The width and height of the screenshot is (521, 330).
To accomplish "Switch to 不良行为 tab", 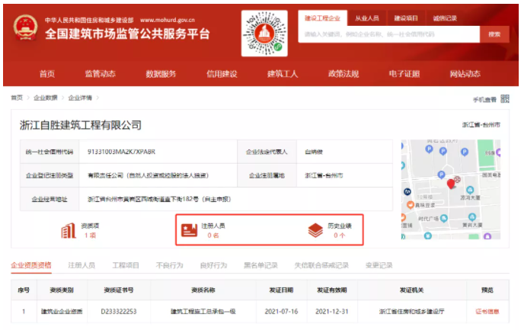I will pyautogui.click(x=169, y=265).
